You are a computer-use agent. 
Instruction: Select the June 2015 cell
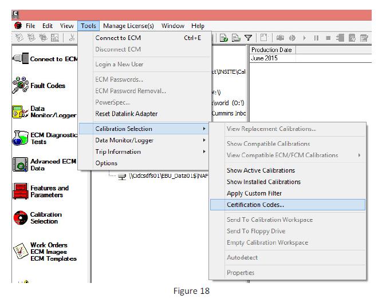point(273,58)
